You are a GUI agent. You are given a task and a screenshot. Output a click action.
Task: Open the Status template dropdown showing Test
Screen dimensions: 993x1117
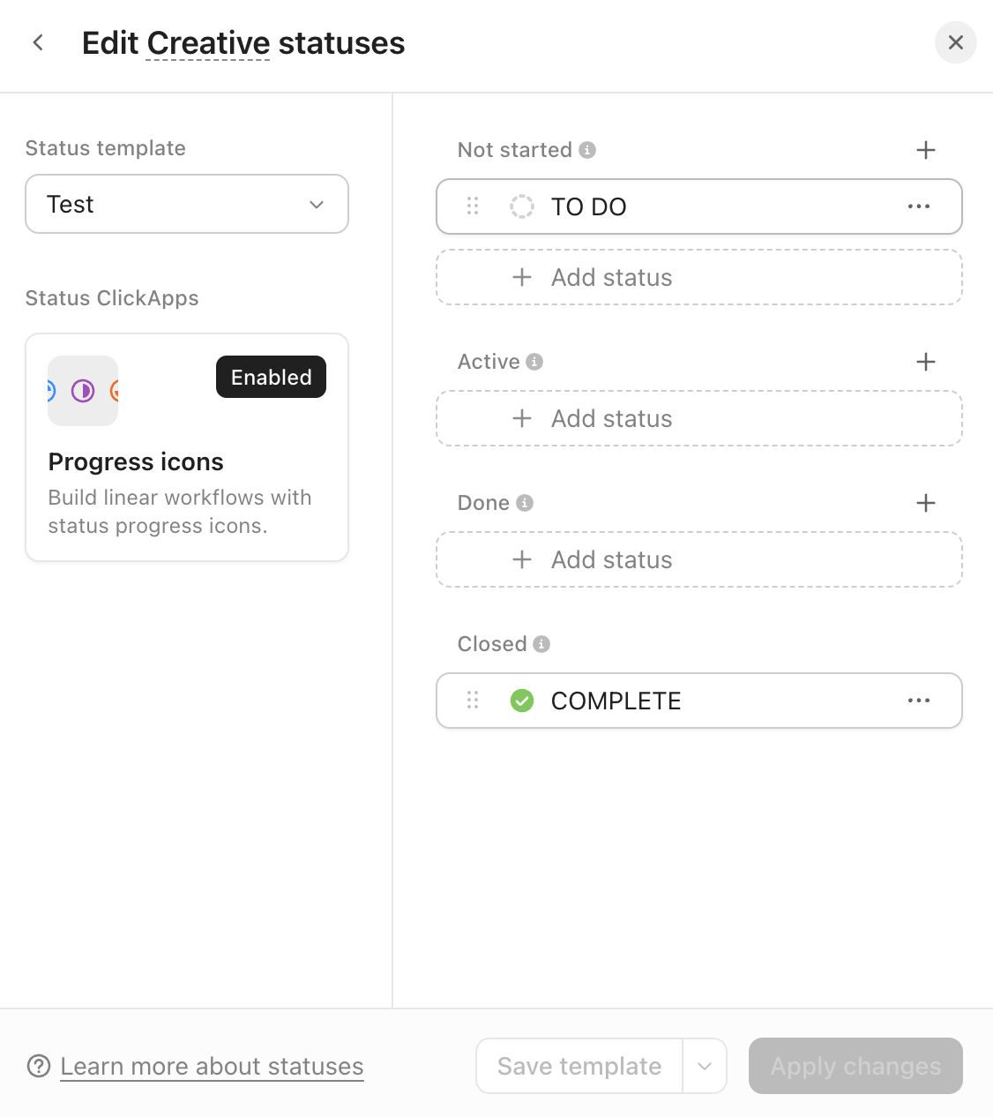click(186, 204)
